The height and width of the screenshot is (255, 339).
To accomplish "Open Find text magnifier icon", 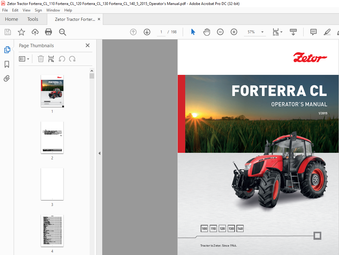I will tap(62, 32).
